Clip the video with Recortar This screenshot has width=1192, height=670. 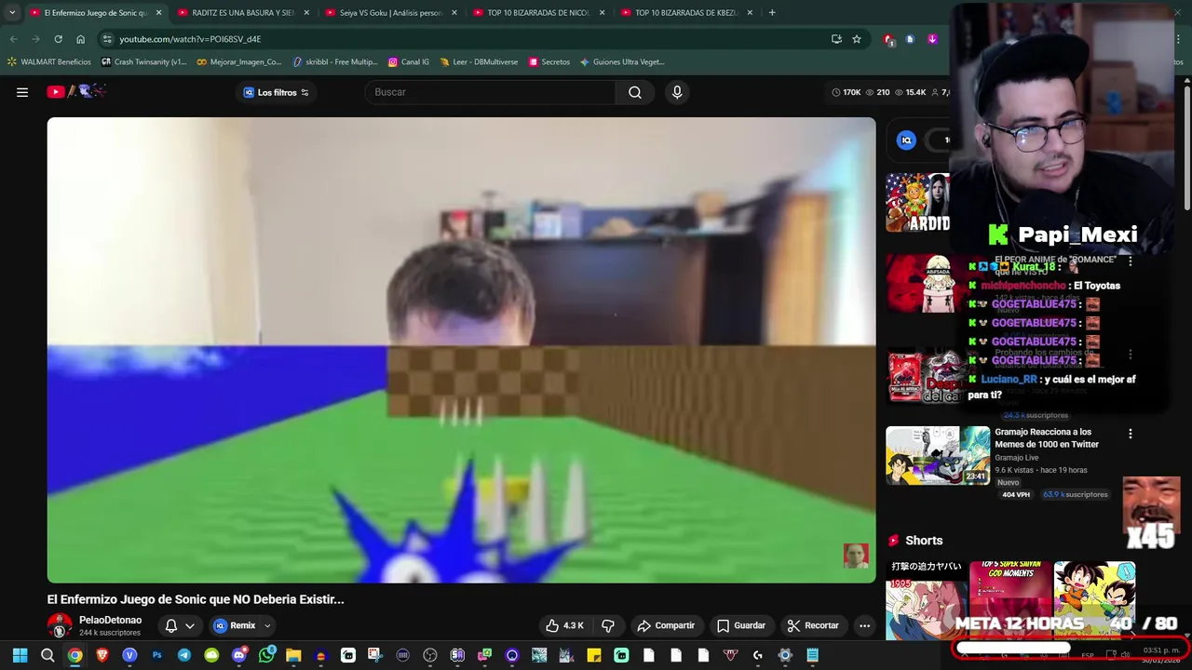pos(813,625)
